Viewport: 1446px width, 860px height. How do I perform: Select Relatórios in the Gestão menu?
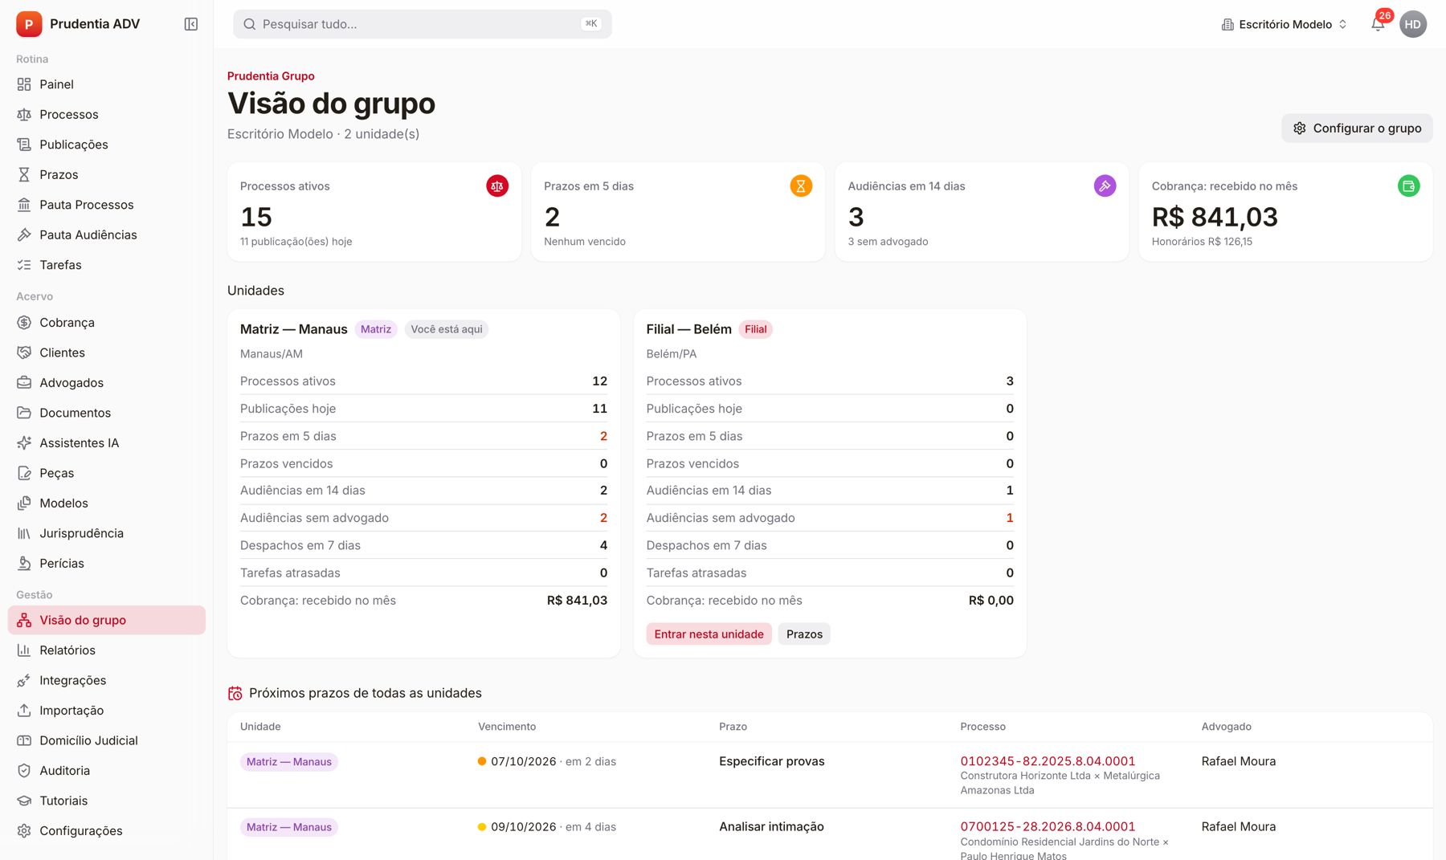point(107,650)
